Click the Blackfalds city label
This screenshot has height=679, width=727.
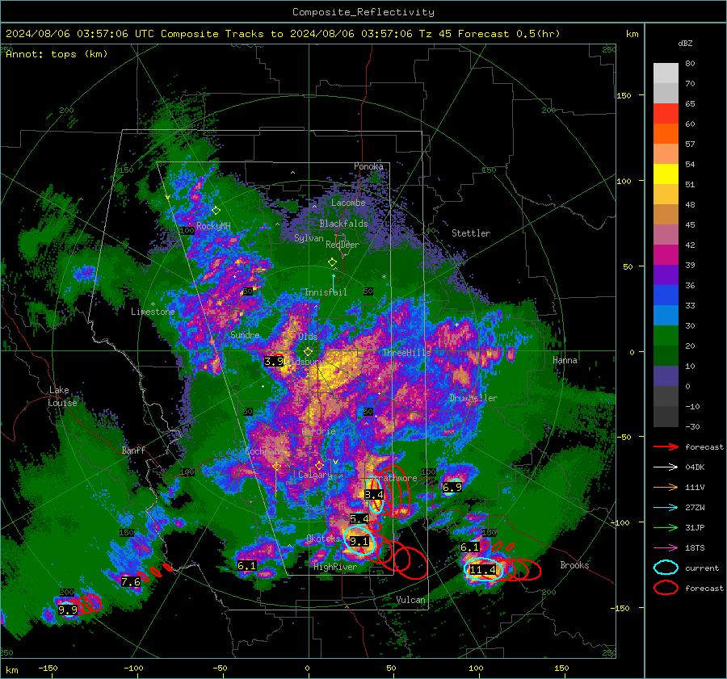coord(343,224)
